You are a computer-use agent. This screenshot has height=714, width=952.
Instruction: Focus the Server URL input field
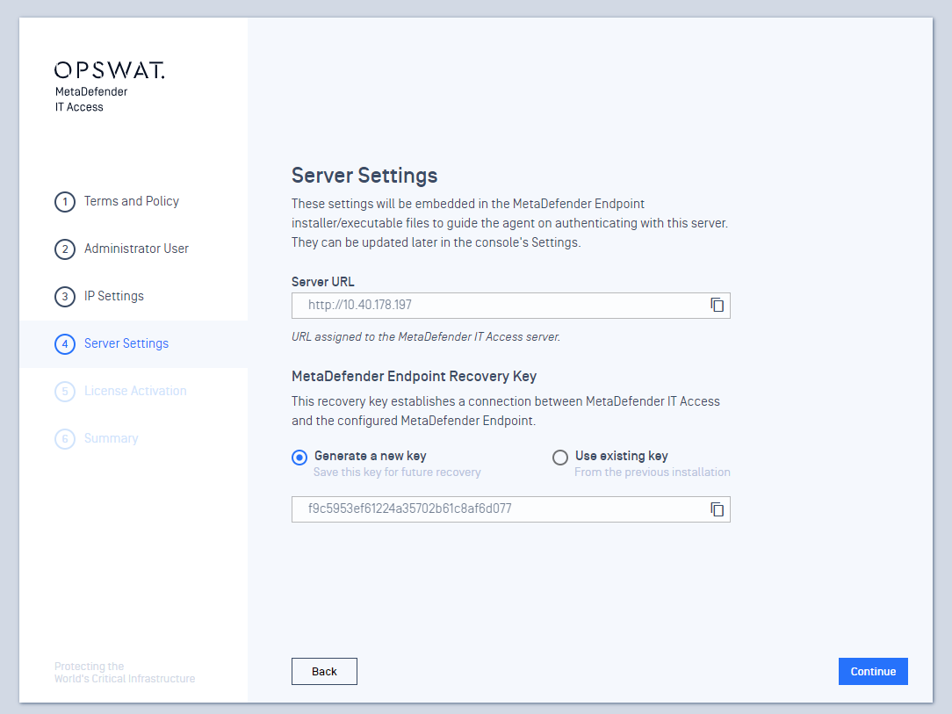[510, 306]
